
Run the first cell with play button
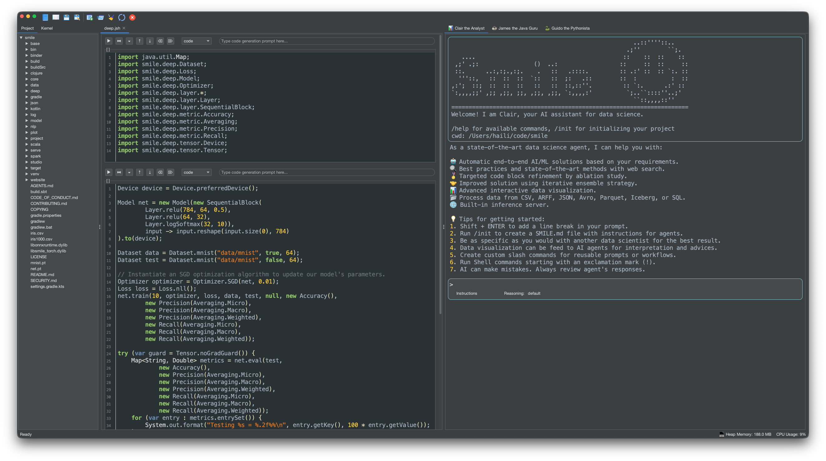109,41
